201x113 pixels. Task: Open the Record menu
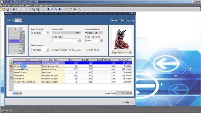tap(29, 6)
